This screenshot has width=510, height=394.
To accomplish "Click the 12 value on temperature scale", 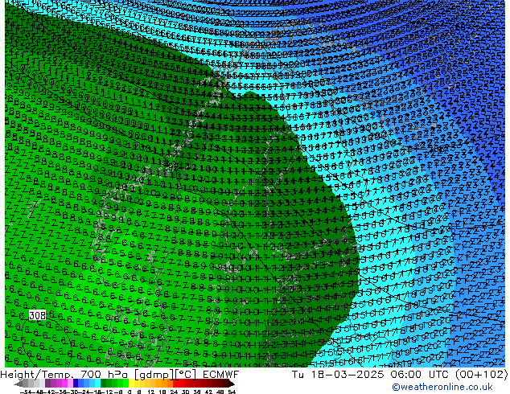I will pos(151,392).
